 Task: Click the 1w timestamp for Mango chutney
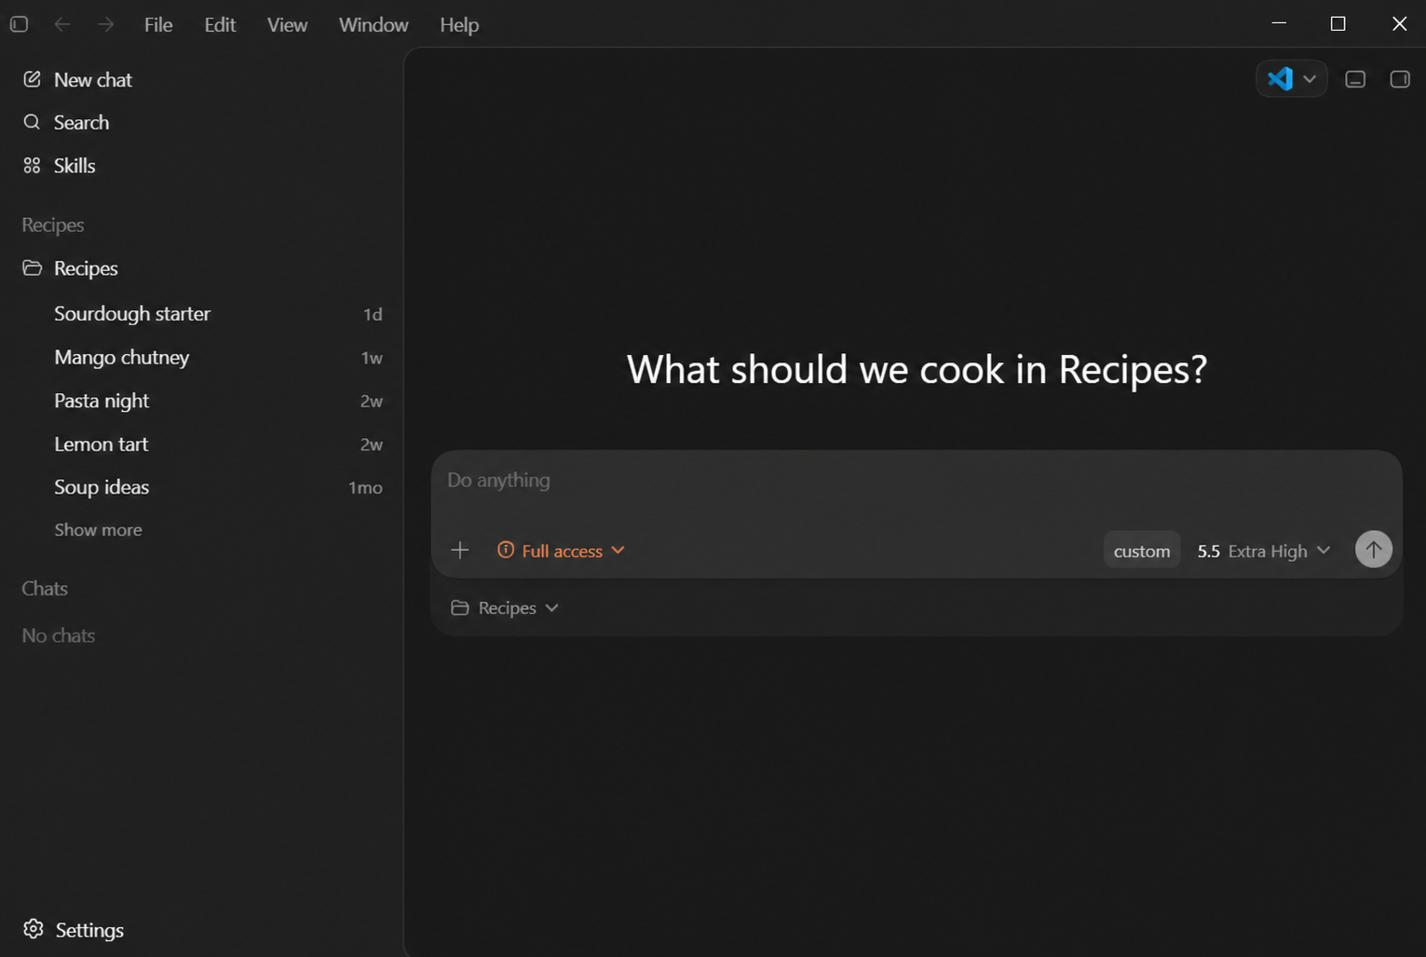[372, 358]
